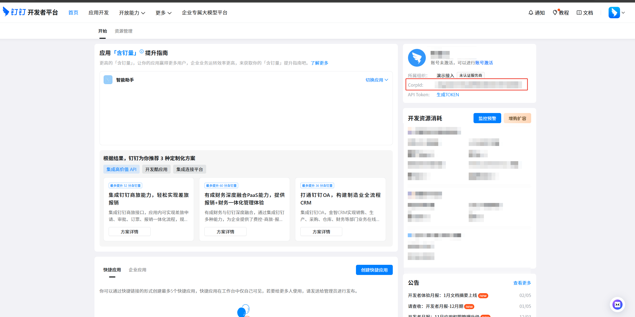Click the tutorial lightbulb icon
Image resolution: width=635 pixels, height=317 pixels.
[x=555, y=12]
